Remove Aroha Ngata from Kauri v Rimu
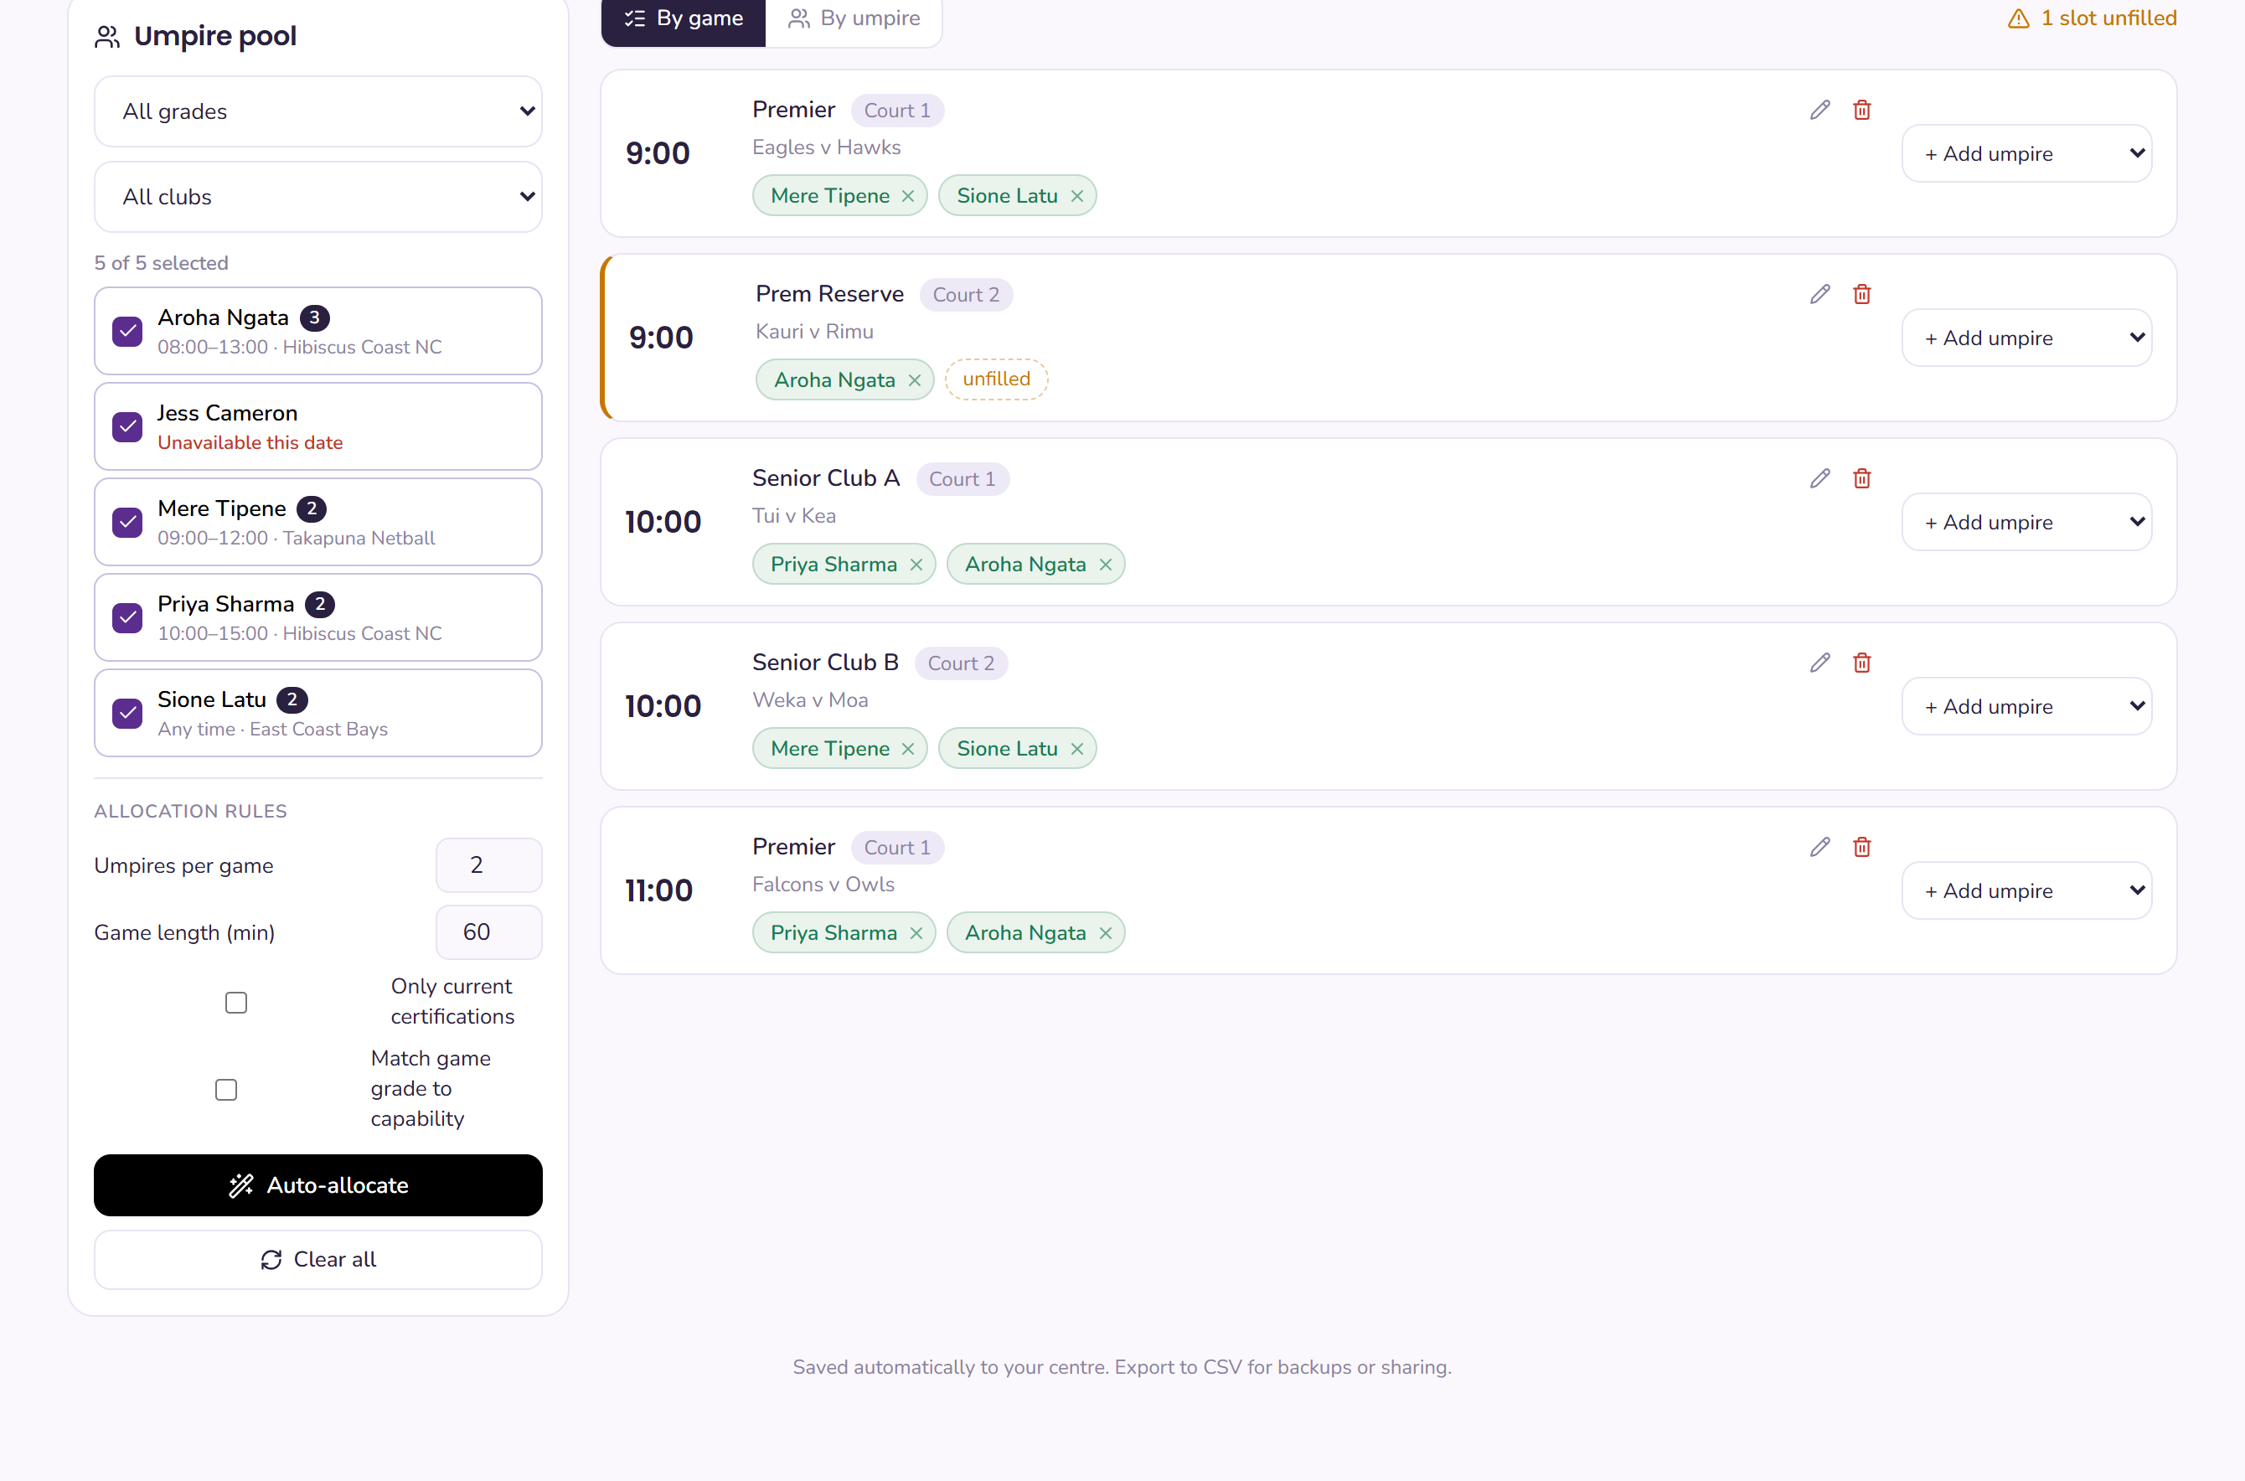2245x1481 pixels. coord(914,380)
